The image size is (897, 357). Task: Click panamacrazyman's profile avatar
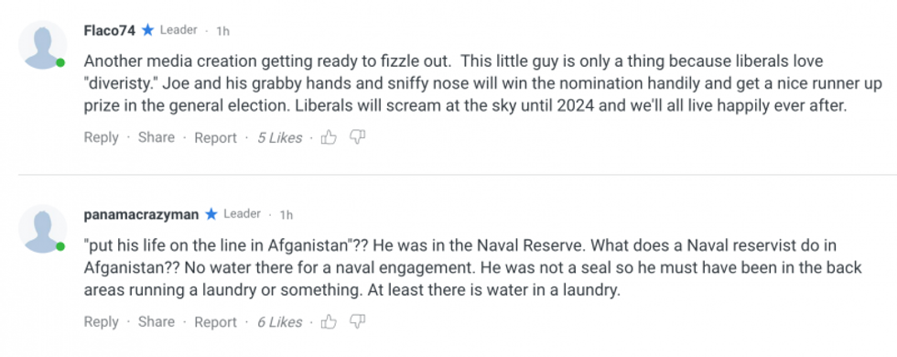pos(42,229)
